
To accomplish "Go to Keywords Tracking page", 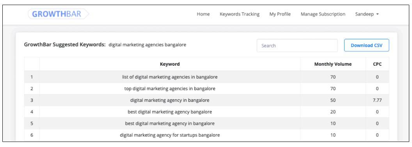I will coord(240,14).
